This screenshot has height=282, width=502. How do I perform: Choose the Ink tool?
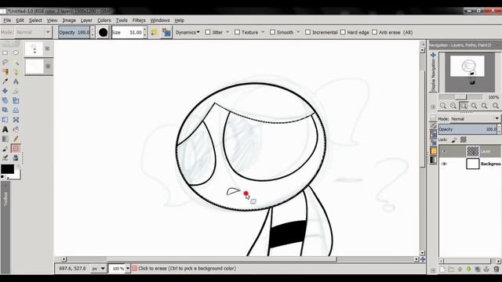click(x=5, y=158)
